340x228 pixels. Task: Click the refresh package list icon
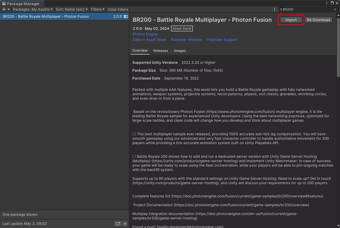coord(118,224)
